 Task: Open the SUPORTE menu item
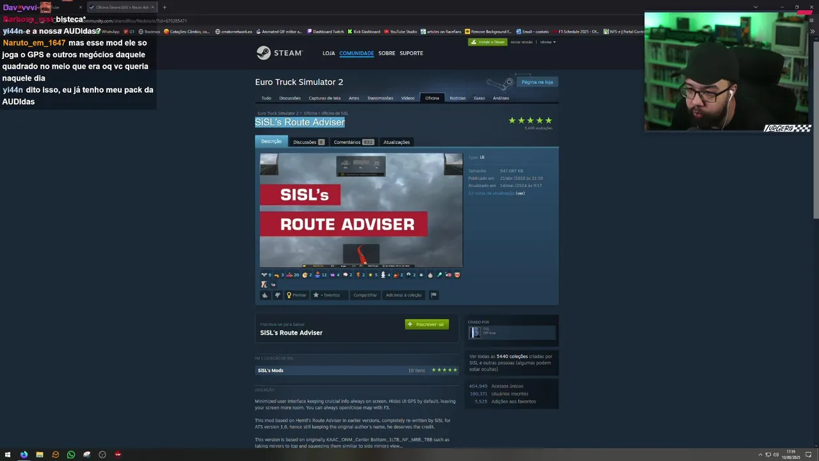tap(411, 53)
